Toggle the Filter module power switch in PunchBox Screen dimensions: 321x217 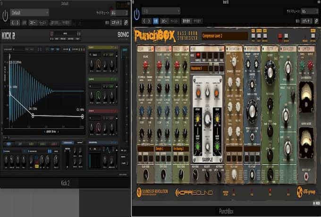[x=263, y=49]
